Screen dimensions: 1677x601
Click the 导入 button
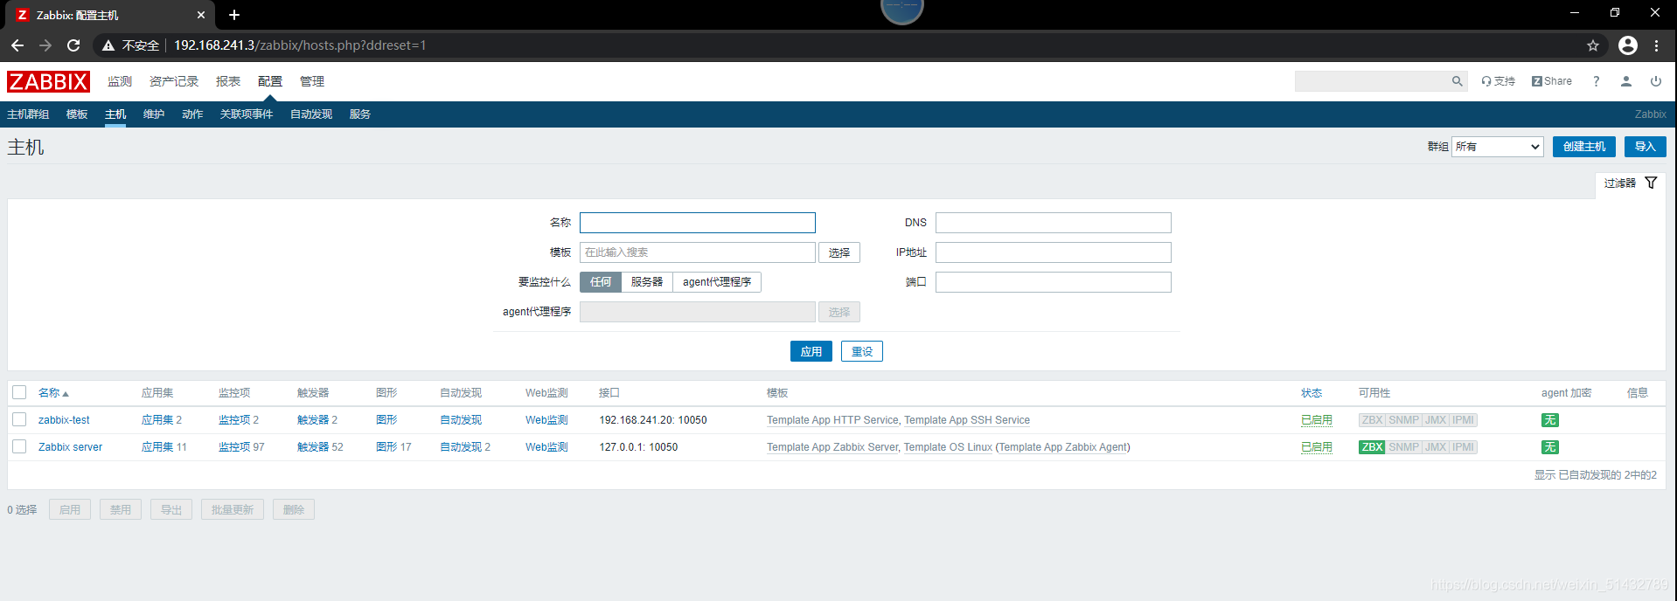pos(1646,147)
